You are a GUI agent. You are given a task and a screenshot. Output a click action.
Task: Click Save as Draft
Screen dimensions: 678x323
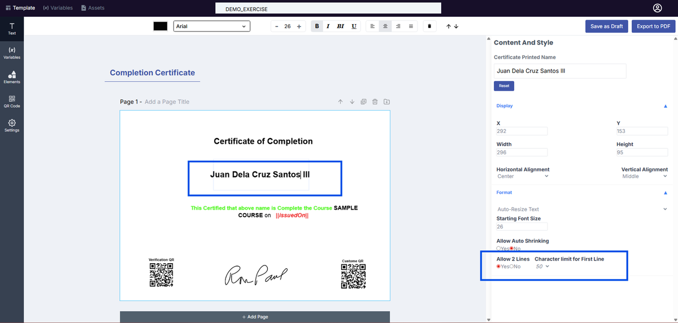pos(606,26)
